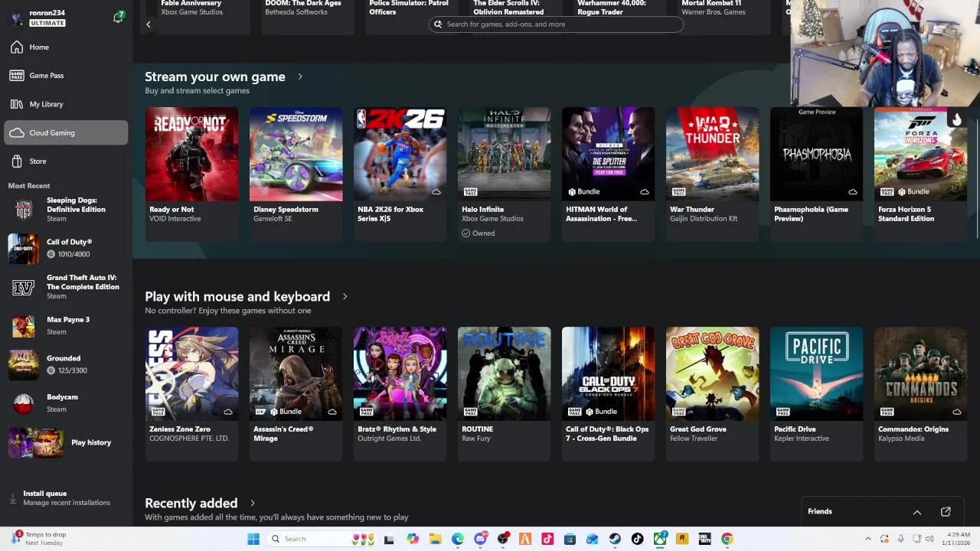Select Cloud Gaming in the sidebar
The height and width of the screenshot is (551, 980).
click(x=66, y=132)
